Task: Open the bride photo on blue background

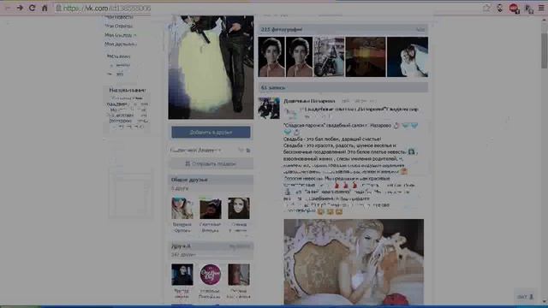Action: [x=408, y=56]
